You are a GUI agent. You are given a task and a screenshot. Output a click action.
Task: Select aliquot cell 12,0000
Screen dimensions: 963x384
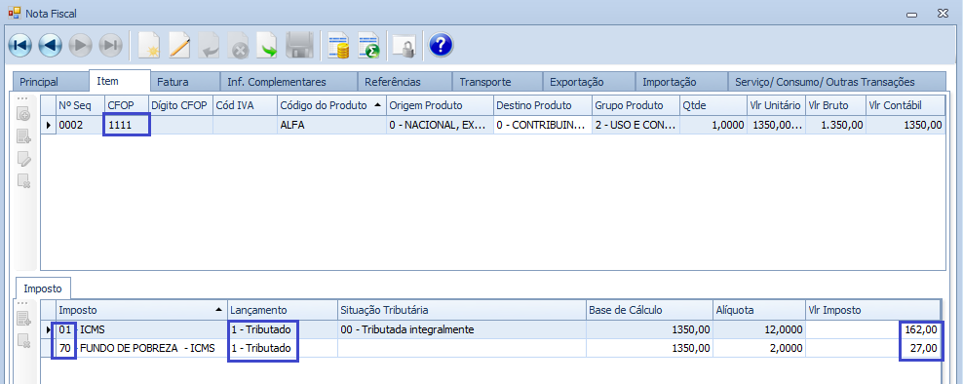759,330
